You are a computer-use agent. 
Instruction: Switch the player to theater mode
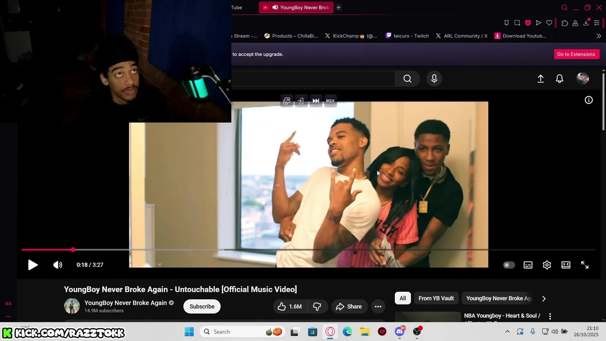click(x=566, y=265)
